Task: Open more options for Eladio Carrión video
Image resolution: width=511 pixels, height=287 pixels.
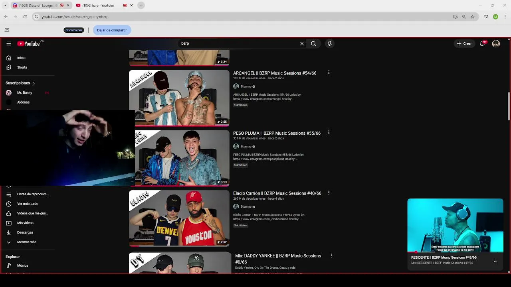Action: coord(329,193)
